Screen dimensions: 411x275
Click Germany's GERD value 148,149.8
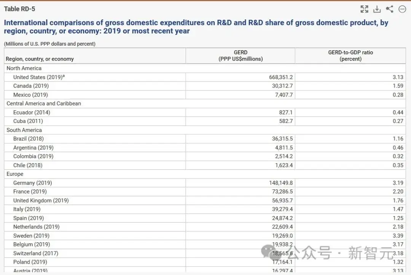point(281,183)
